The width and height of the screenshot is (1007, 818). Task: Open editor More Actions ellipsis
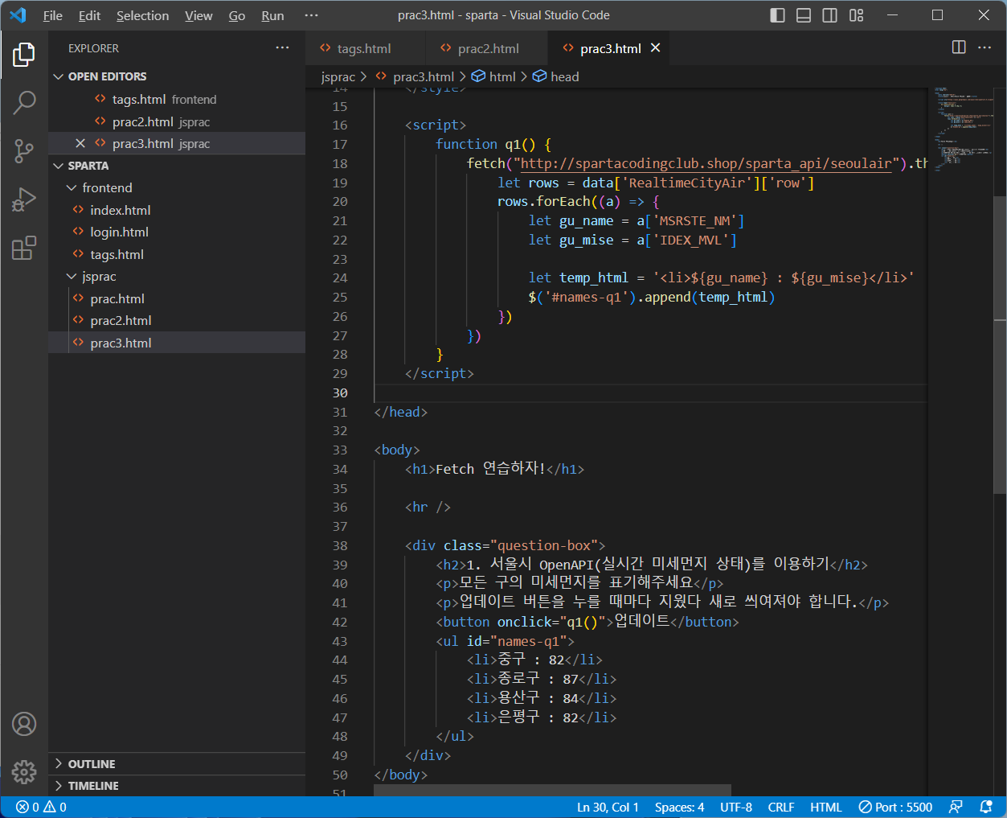coord(984,47)
